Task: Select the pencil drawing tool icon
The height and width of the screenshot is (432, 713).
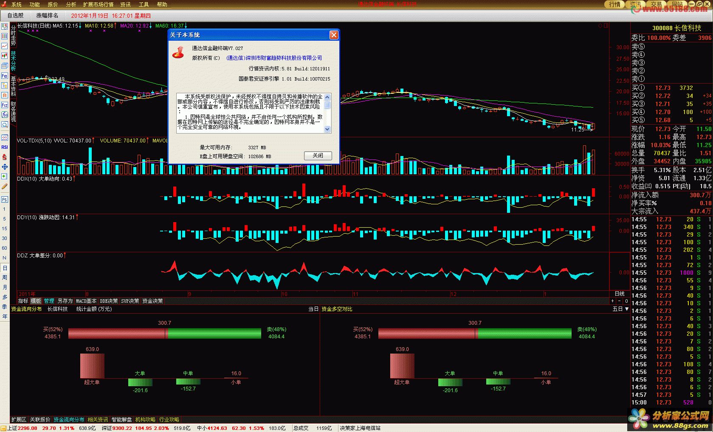Action: 5,186
